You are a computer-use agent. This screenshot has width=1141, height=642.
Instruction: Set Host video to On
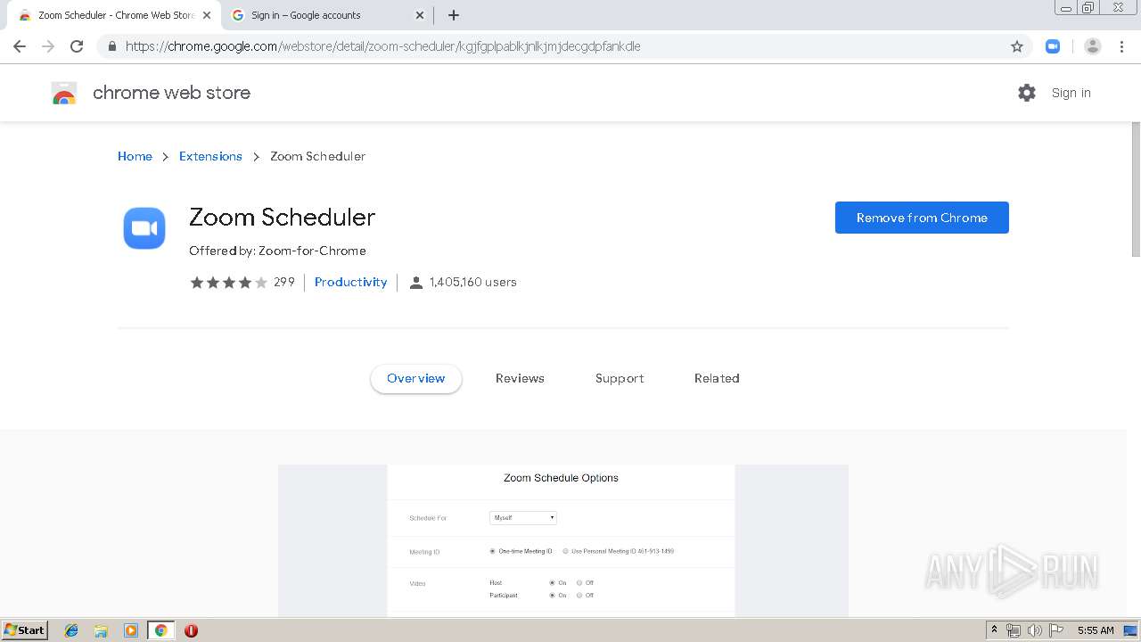click(x=552, y=583)
